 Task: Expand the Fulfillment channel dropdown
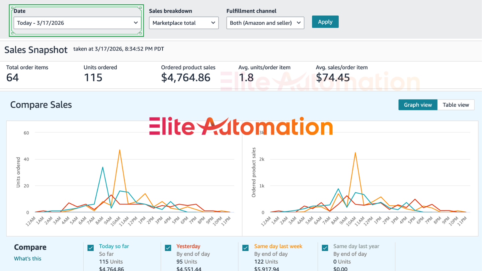coord(265,23)
